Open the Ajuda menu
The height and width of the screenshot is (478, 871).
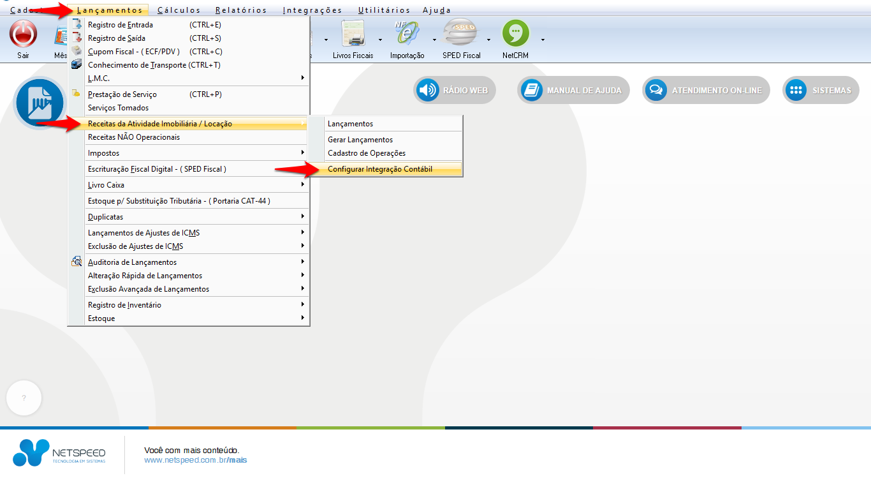pyautogui.click(x=437, y=10)
